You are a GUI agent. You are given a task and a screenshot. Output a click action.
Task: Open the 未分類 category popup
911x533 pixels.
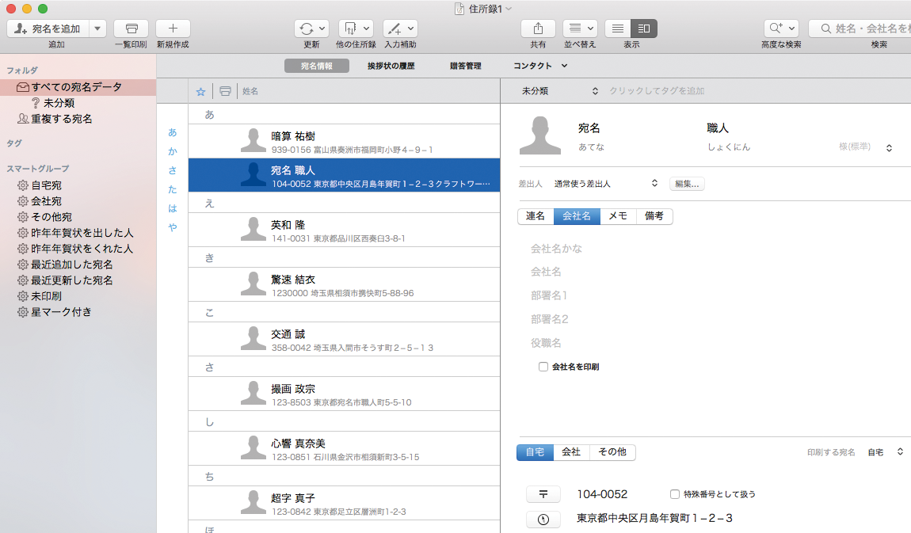click(x=559, y=91)
